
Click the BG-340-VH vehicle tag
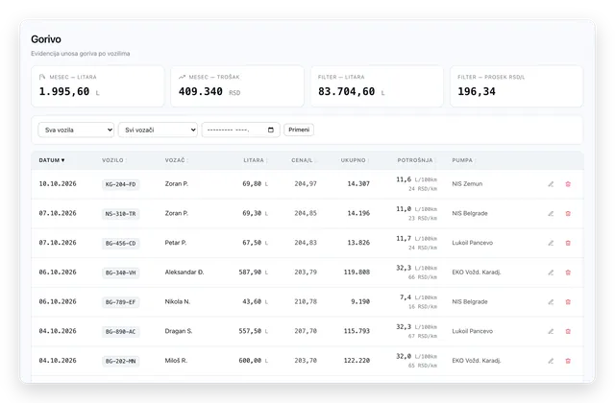click(120, 273)
